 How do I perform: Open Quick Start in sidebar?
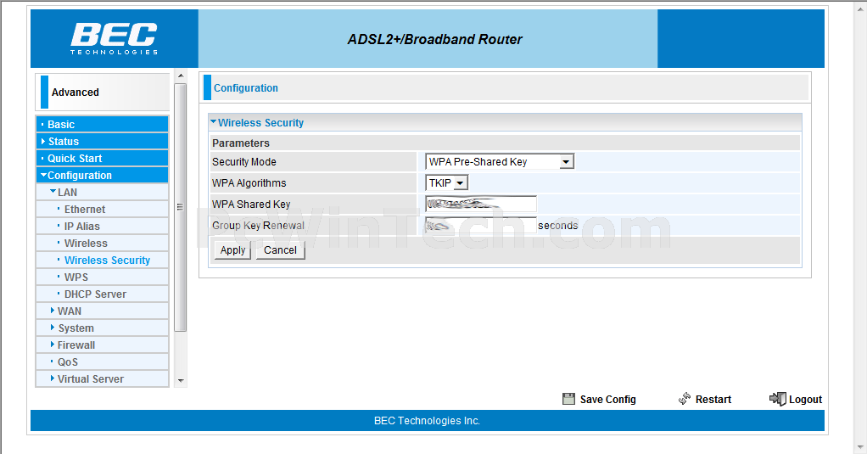103,158
